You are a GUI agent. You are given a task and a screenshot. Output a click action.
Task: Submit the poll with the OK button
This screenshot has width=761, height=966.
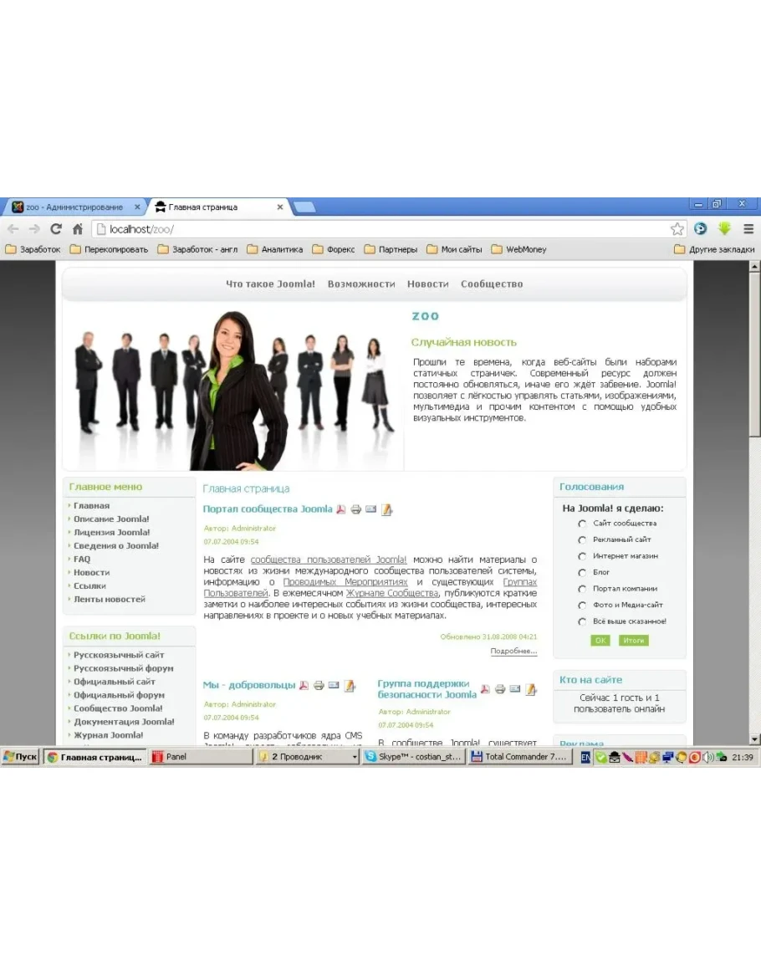(x=600, y=641)
